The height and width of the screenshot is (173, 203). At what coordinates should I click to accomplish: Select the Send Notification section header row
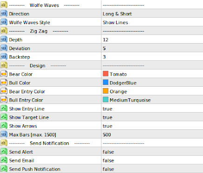click(101, 143)
